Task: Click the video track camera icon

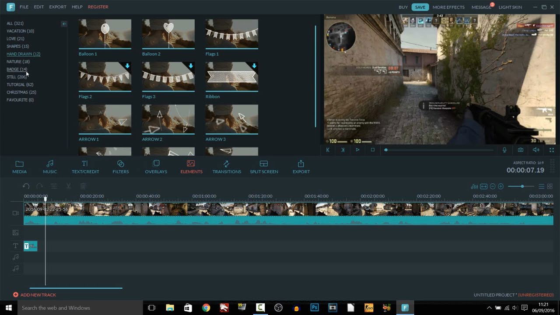Action: 16,213
